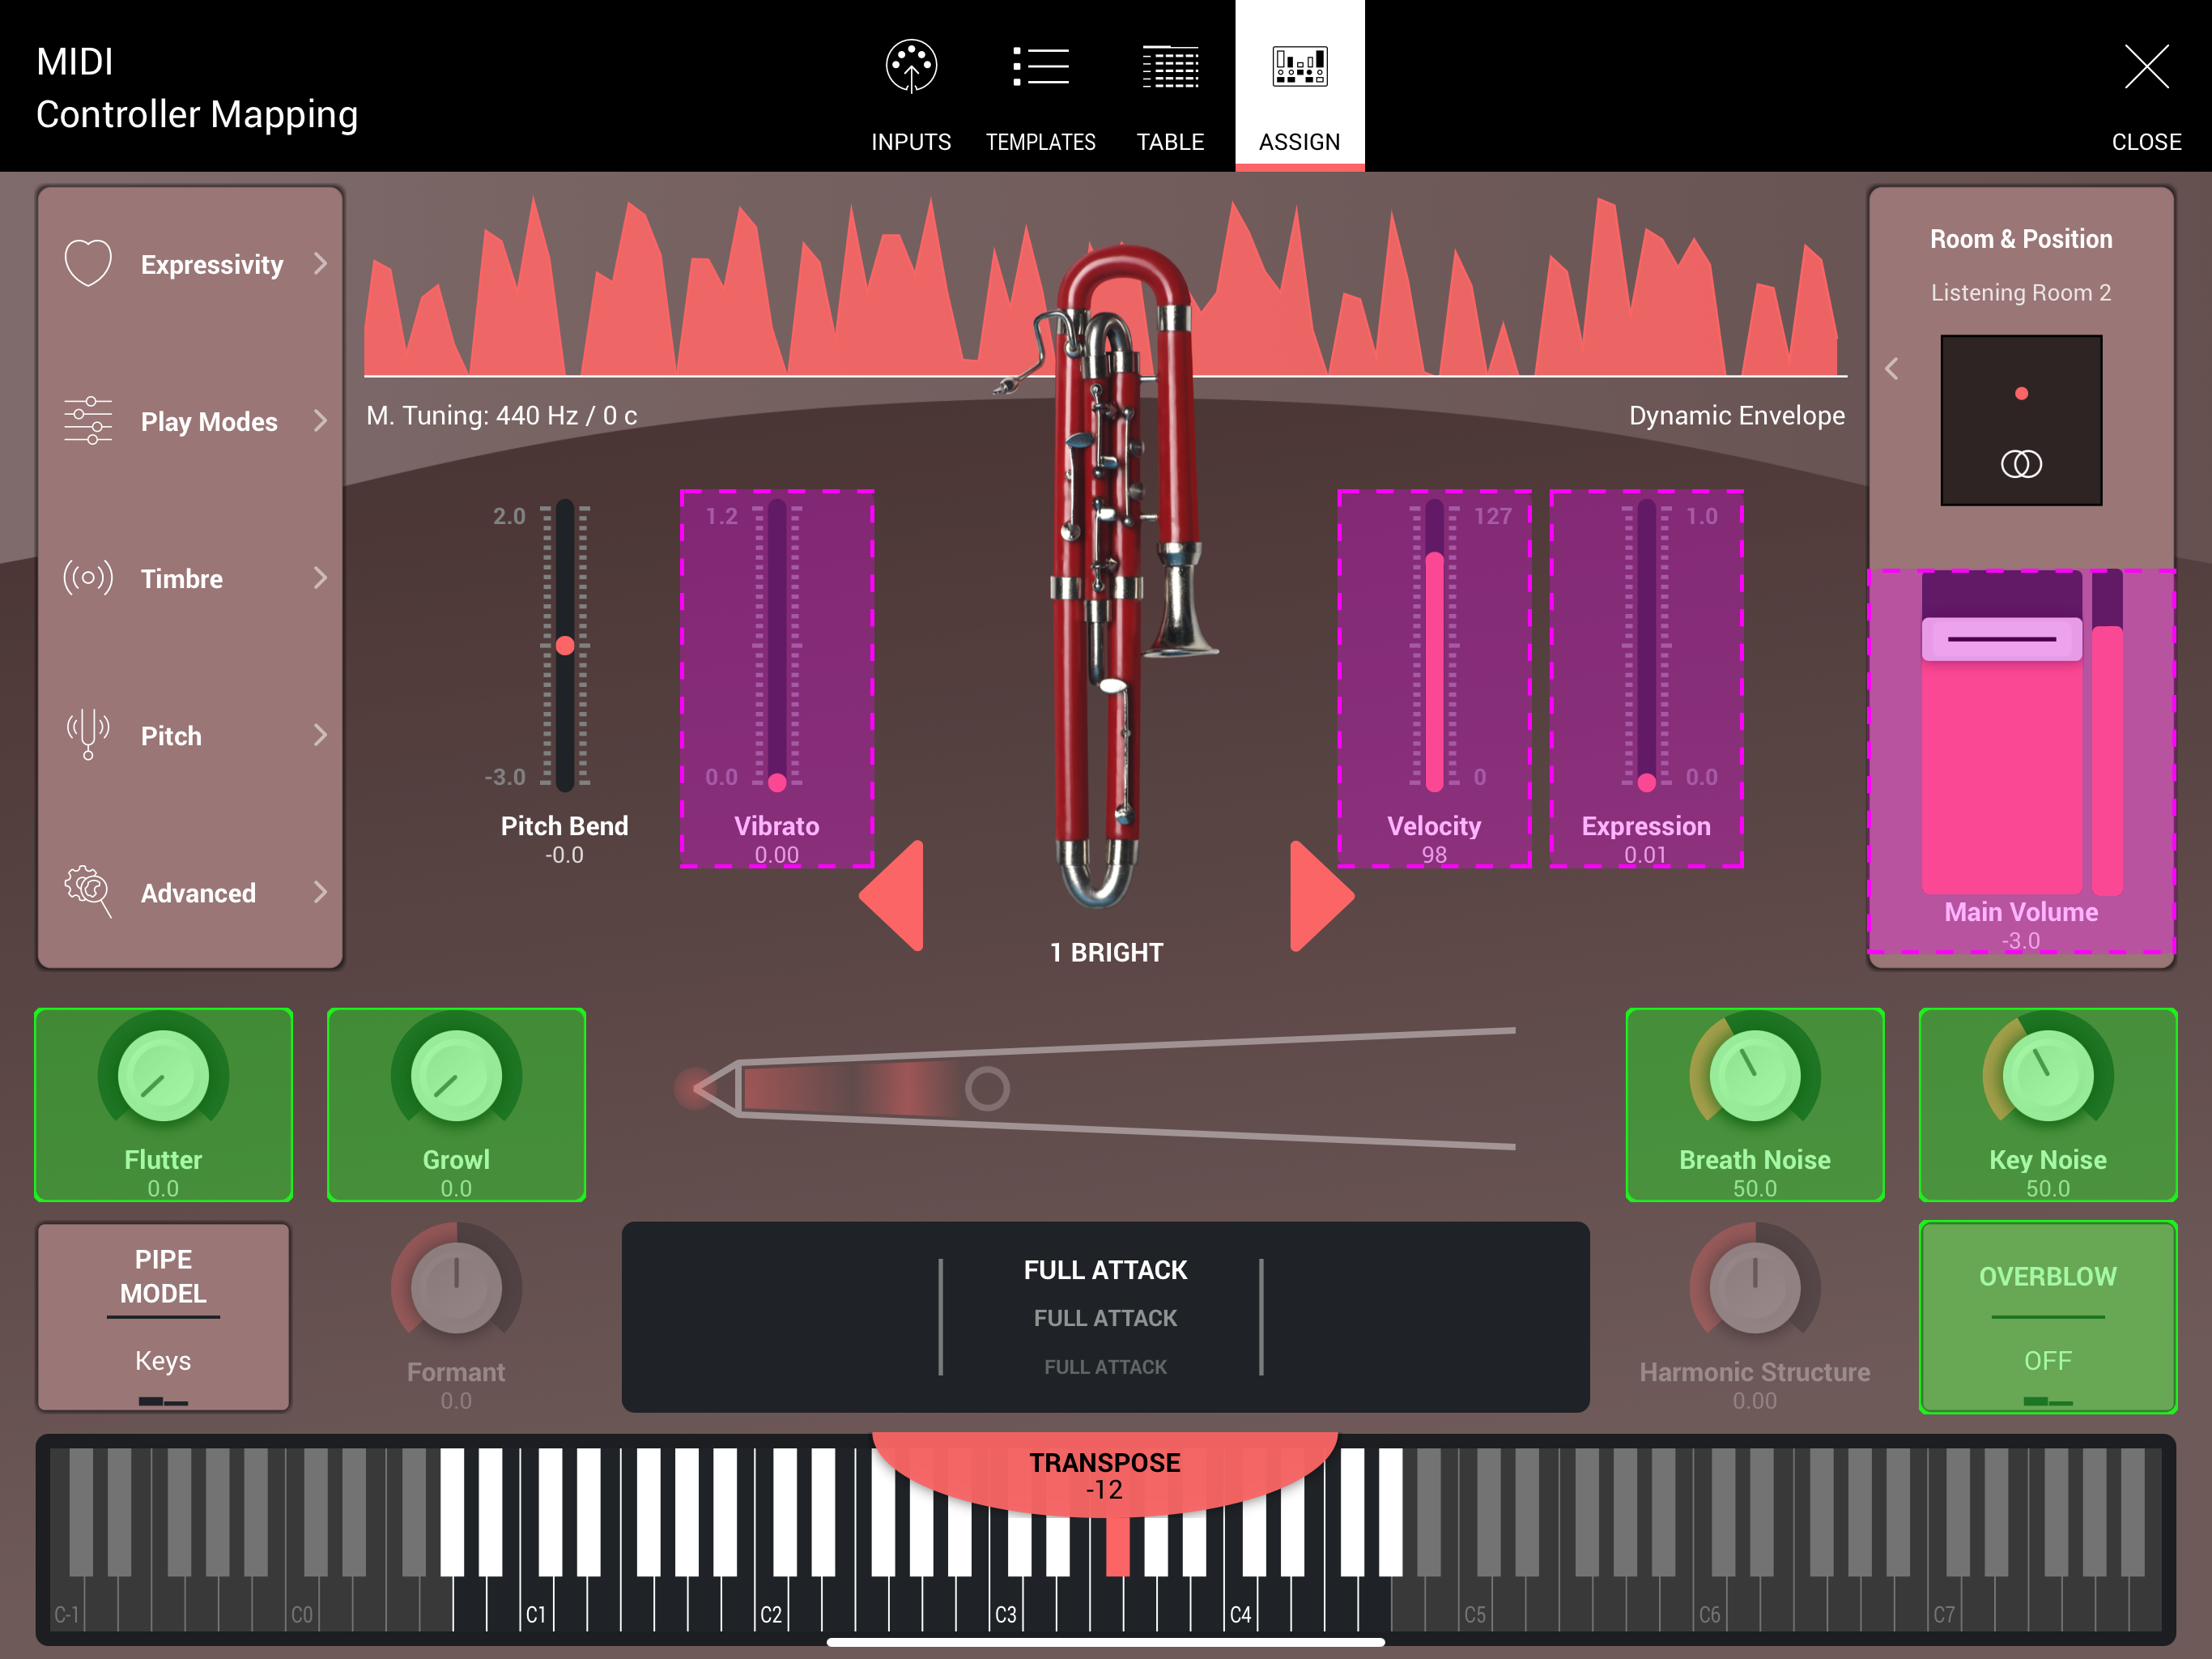Expand the Play Modes section chevron
This screenshot has width=2212, height=1659.
point(320,420)
